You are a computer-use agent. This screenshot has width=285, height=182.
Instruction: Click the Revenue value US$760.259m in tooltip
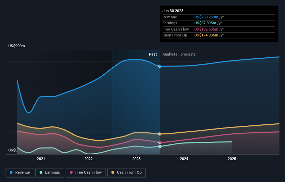point(206,17)
